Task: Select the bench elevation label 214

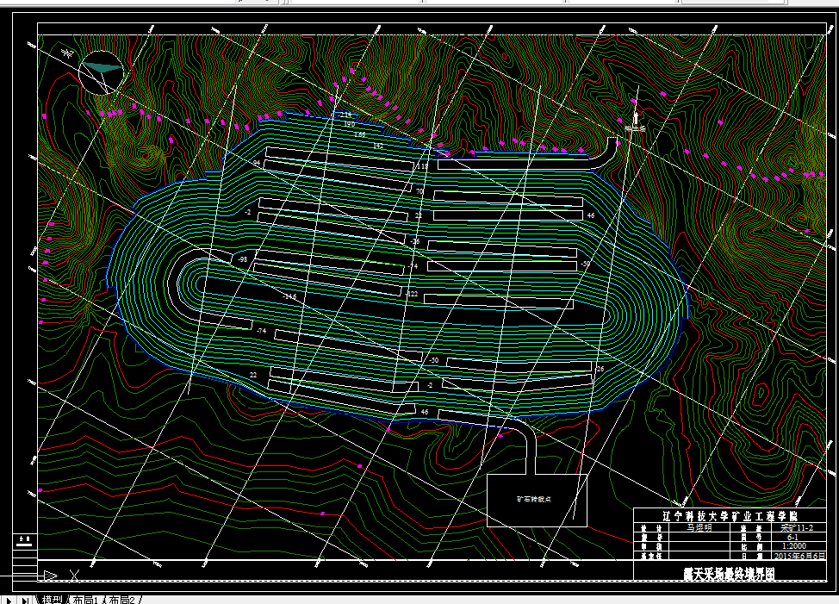Action: [x=346, y=115]
